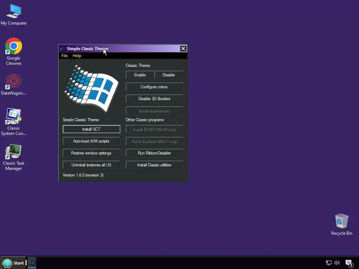Select the Google Chrome shortcut

[x=14, y=51]
